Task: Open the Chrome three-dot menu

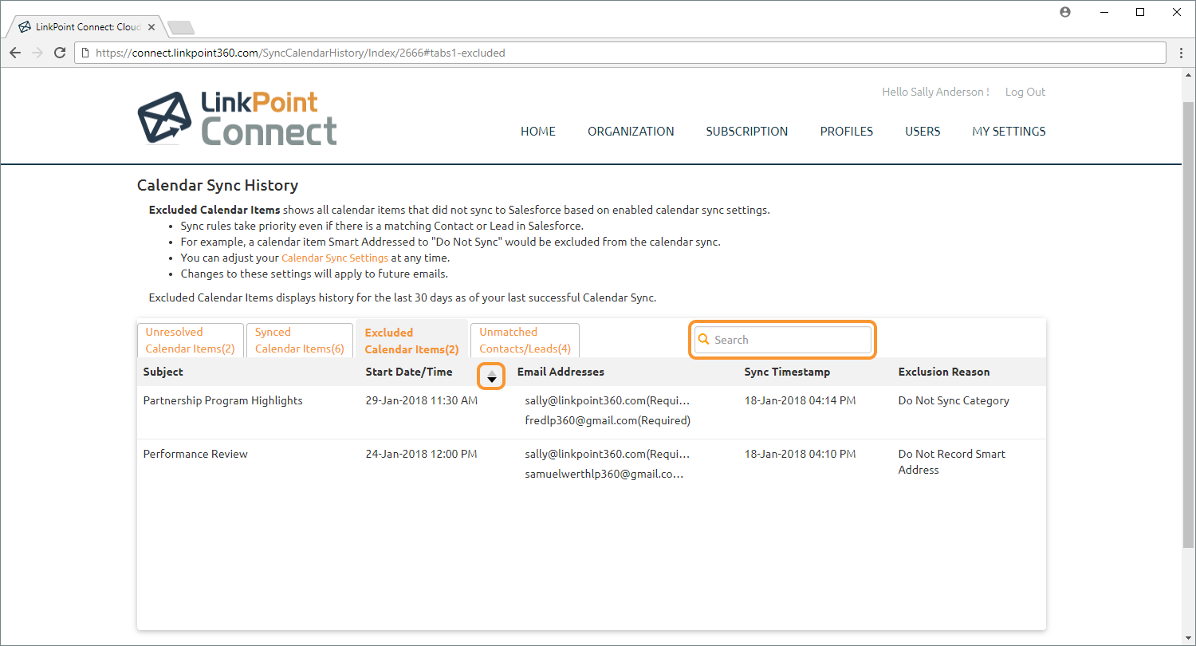Action: point(1181,53)
